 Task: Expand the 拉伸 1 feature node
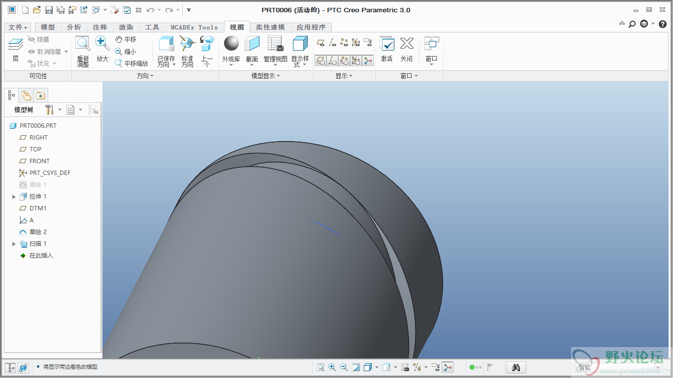click(x=14, y=197)
